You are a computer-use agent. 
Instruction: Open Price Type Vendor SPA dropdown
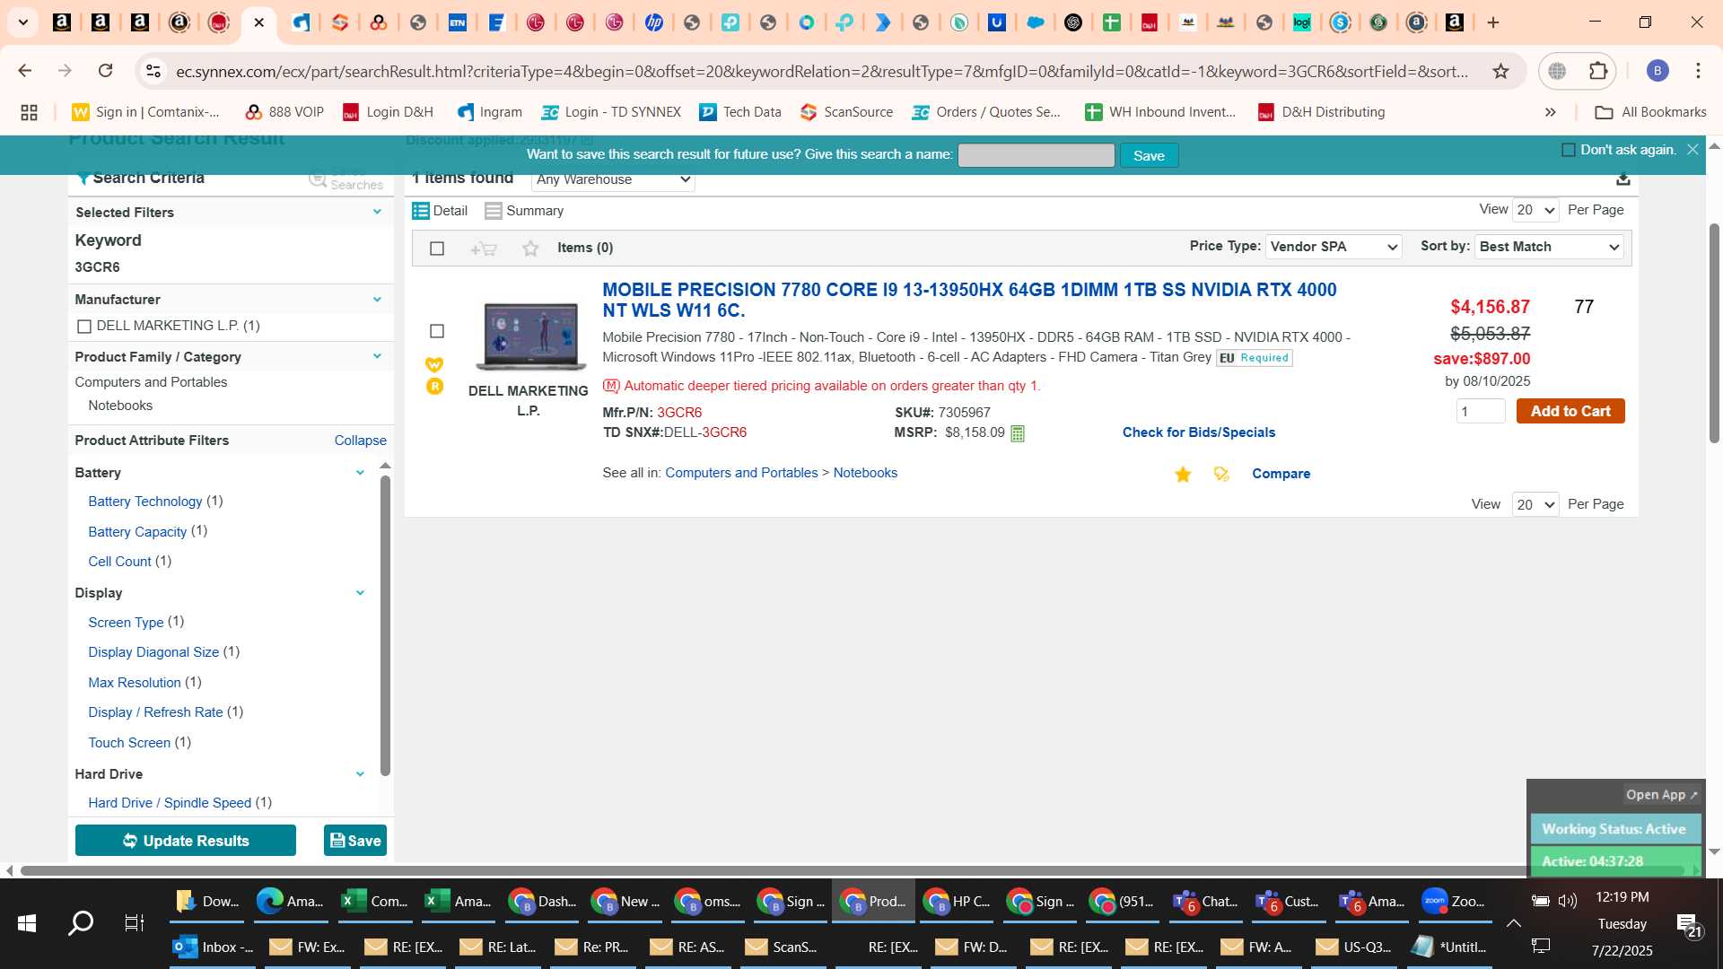pyautogui.click(x=1334, y=247)
